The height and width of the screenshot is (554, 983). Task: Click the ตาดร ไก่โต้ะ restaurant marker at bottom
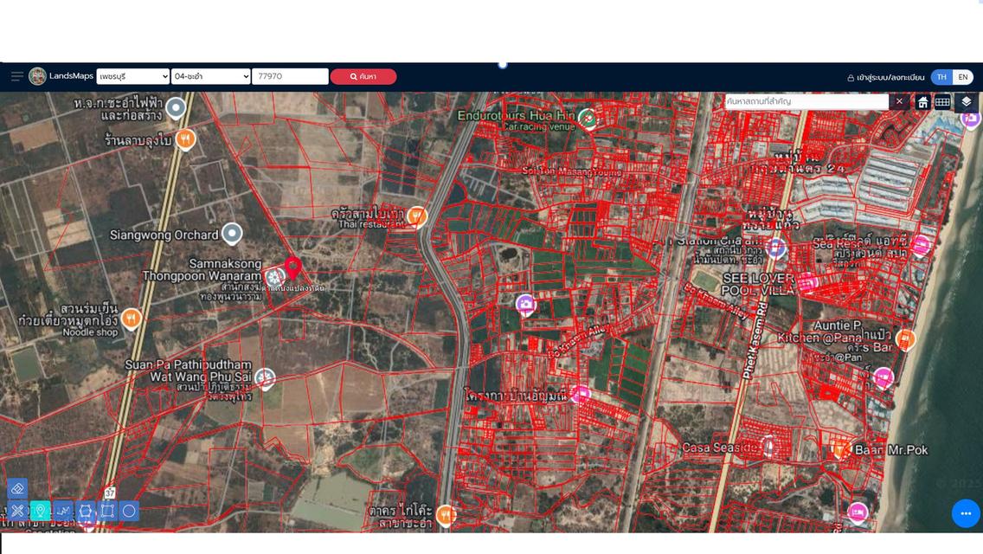(446, 515)
